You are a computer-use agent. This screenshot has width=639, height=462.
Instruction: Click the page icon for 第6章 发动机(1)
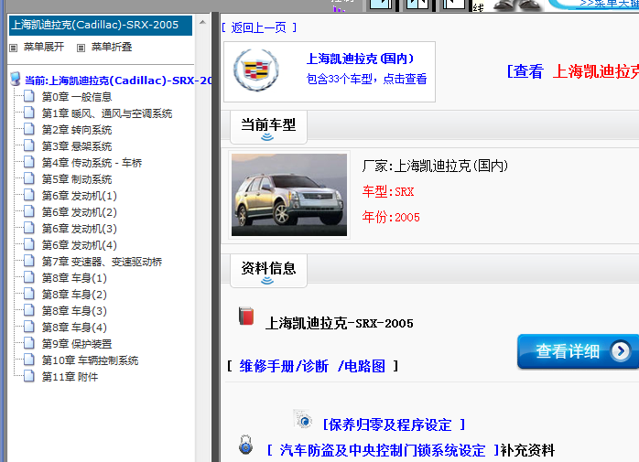[x=29, y=195]
